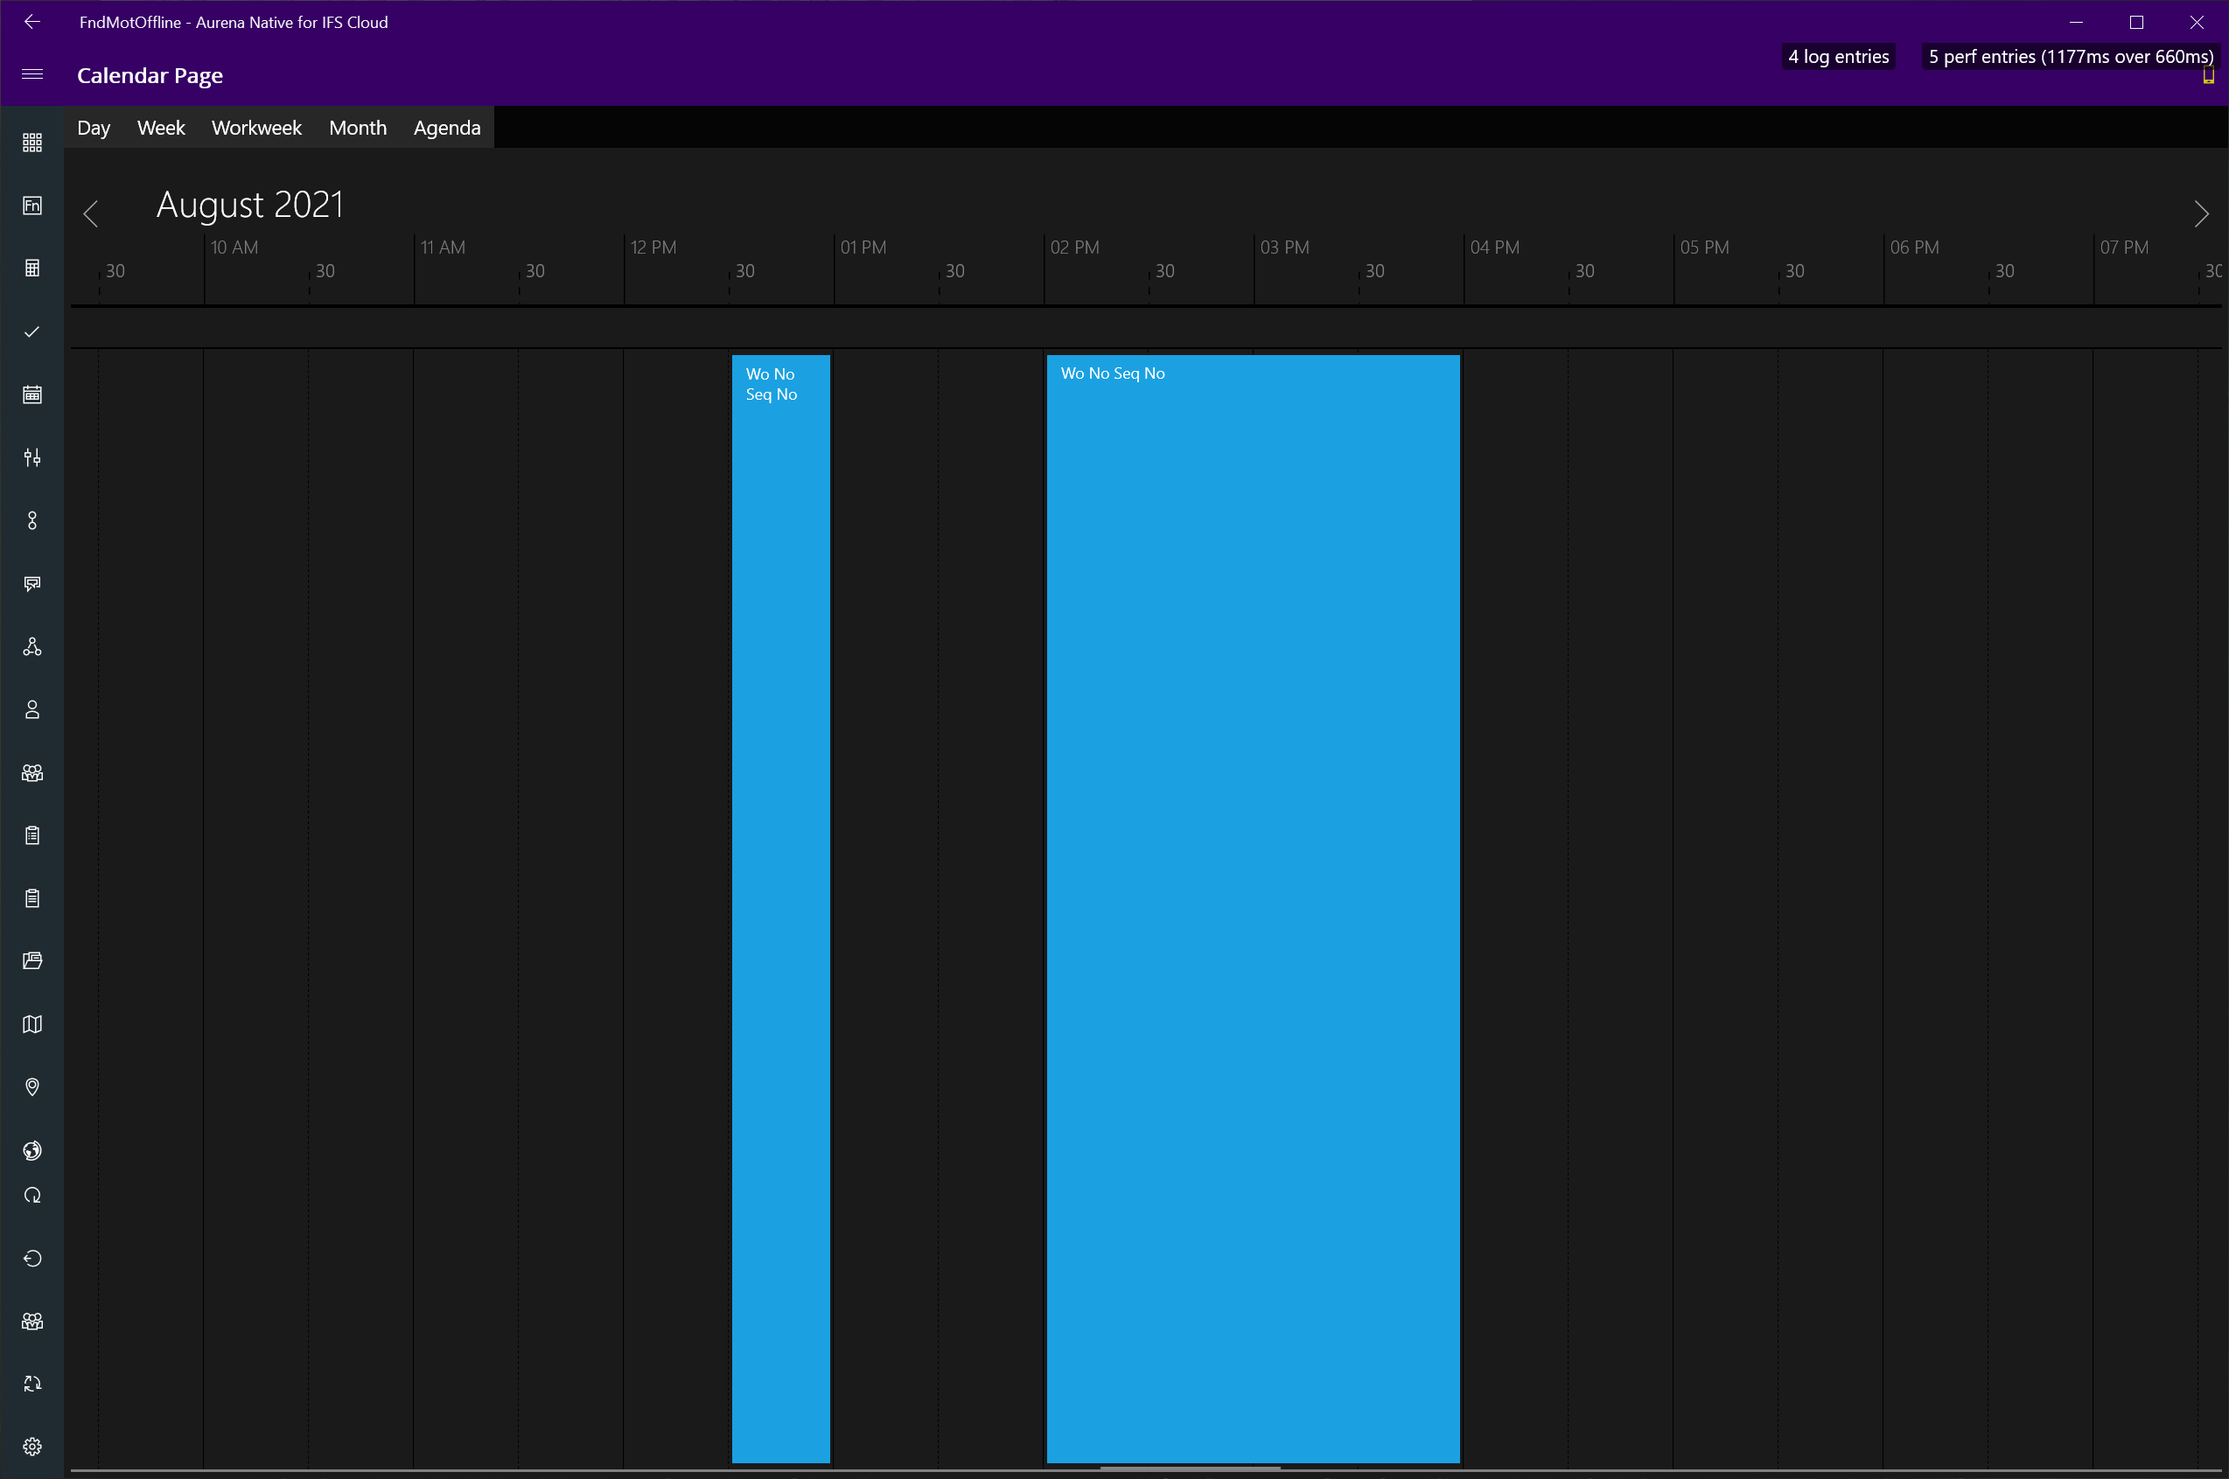Click the calendar icon in sidebar
Screen dimensions: 2229x1479
pos(32,394)
